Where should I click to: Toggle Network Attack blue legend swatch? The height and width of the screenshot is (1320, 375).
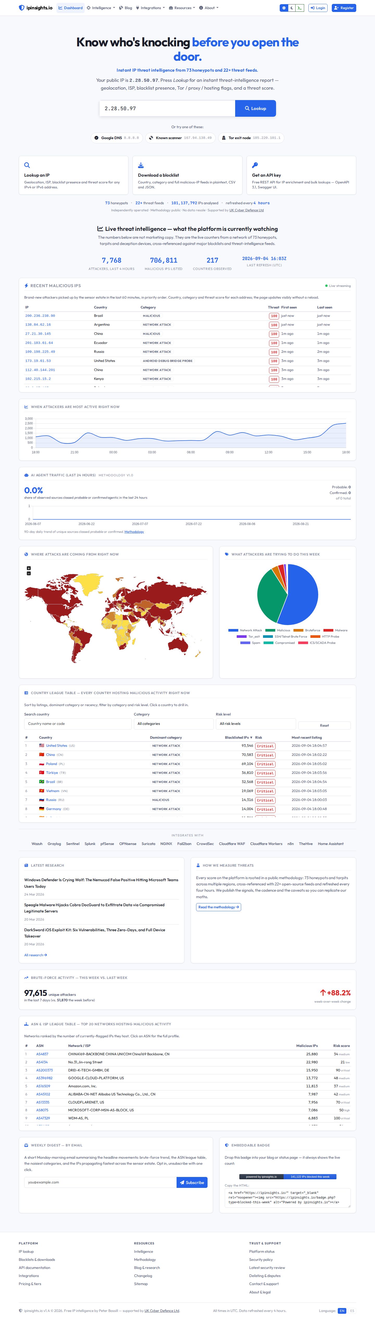pos(233,630)
